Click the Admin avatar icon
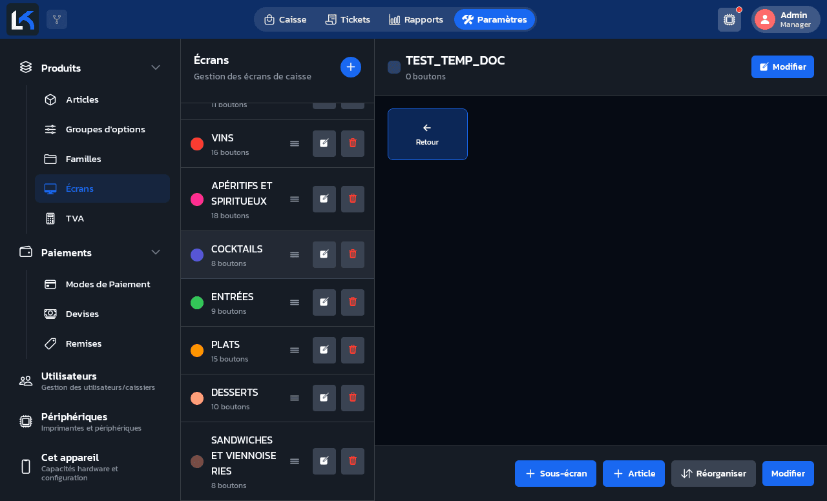This screenshot has width=827, height=501. click(x=765, y=19)
